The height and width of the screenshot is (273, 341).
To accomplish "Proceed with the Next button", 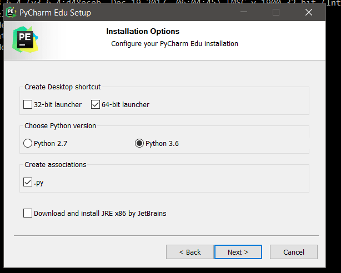I will click(238, 252).
